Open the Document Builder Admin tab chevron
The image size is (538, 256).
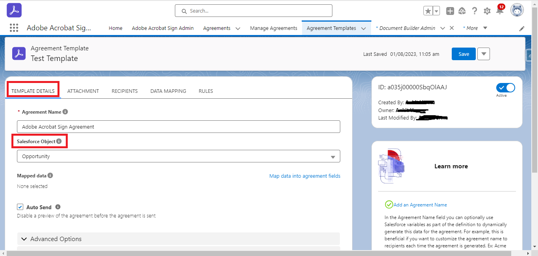click(442, 28)
